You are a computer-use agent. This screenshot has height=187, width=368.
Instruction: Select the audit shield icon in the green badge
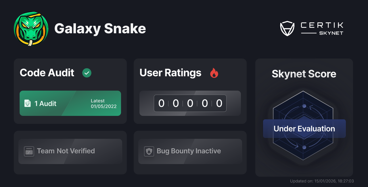click(x=27, y=103)
